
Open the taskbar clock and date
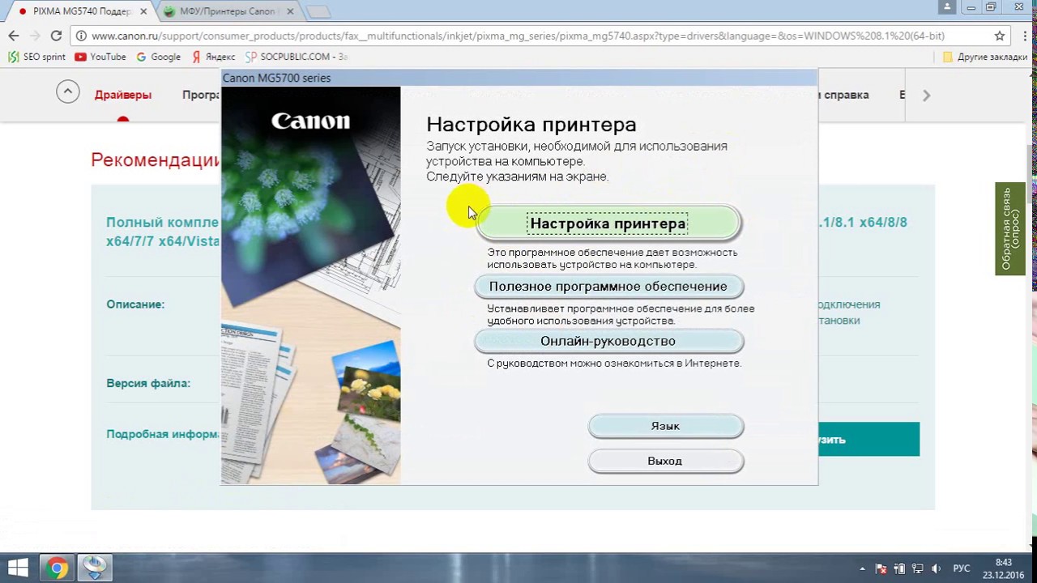pos(1003,568)
